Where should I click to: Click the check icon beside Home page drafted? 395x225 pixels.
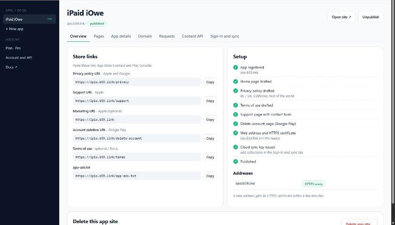coord(236,82)
